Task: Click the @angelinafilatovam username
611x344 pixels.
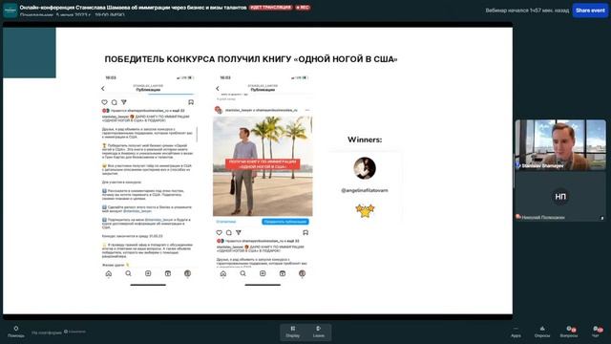Action: coord(365,190)
